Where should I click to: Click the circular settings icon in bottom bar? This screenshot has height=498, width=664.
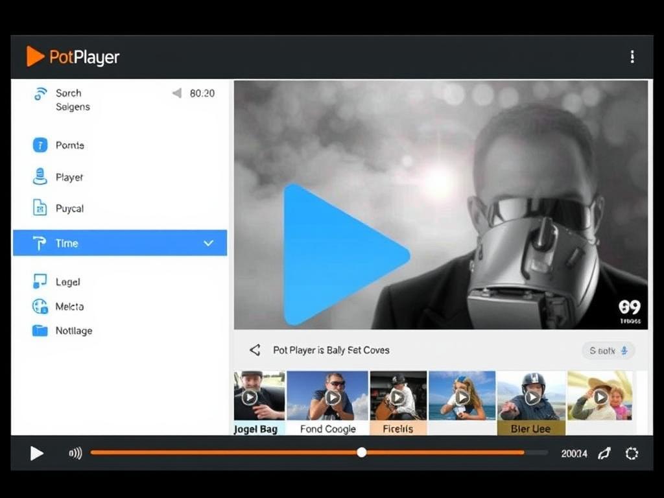(x=632, y=453)
